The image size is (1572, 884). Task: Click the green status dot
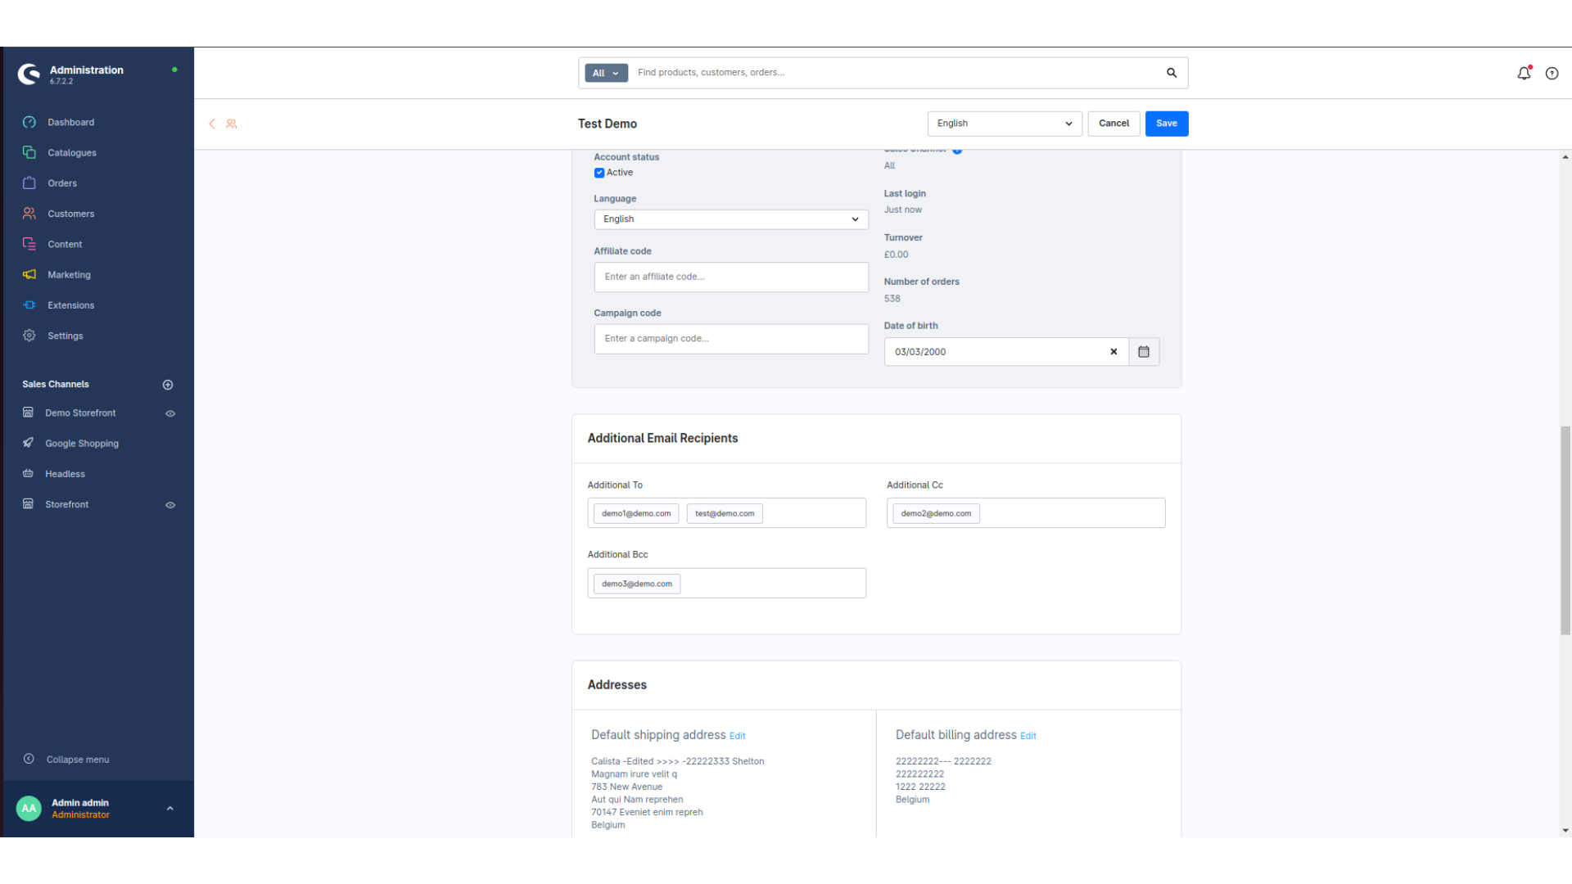click(x=174, y=70)
